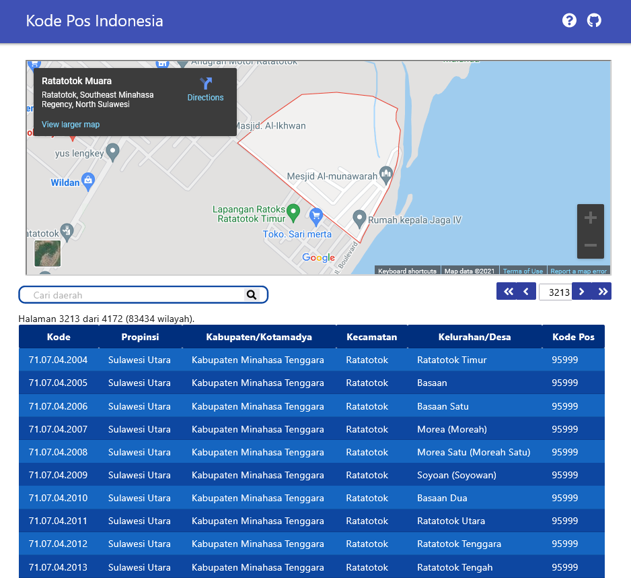This screenshot has height=578, width=631.
Task: Go to last page double-right arrow
Action: point(602,292)
